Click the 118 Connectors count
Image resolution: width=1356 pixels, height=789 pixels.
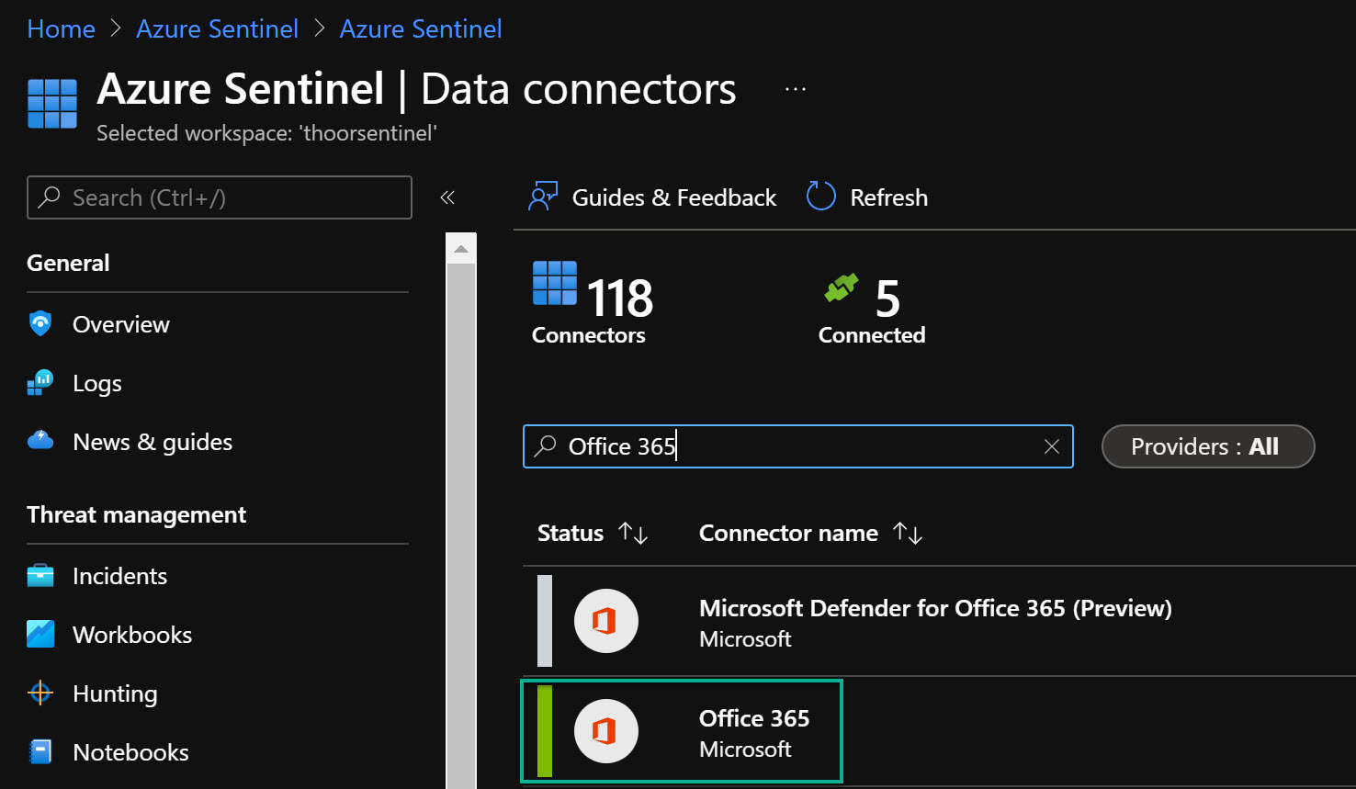pyautogui.click(x=593, y=303)
